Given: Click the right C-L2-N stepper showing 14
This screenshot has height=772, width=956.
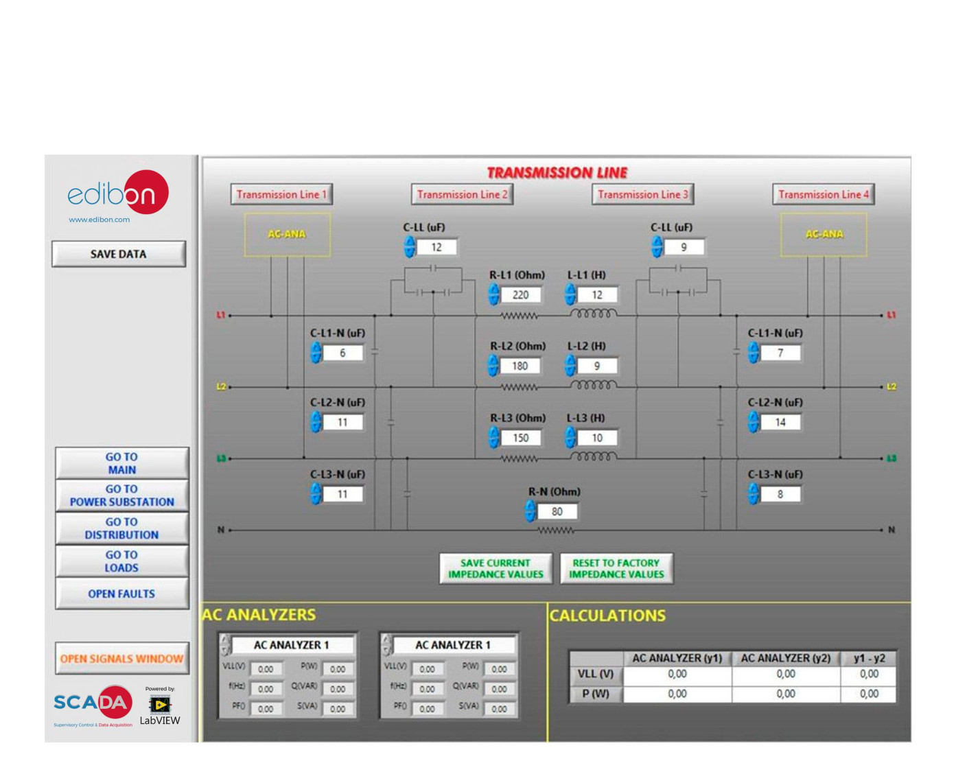Looking at the screenshot, I should (753, 423).
